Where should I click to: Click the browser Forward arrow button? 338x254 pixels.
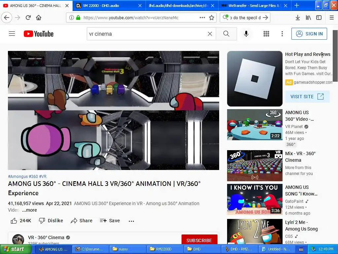pyautogui.click(x=17, y=18)
